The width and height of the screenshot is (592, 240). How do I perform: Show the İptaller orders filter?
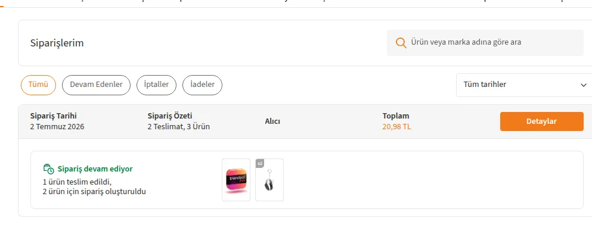(x=156, y=85)
